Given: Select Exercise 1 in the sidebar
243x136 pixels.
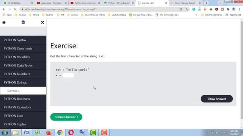Looking at the screenshot, I should pos(23,91).
